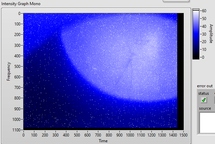Click the source label in error out
This screenshot has width=215, height=144.
coord(205,108)
